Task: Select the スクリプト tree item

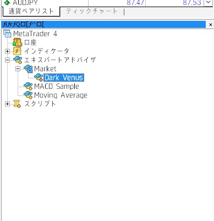Action: coord(40,104)
